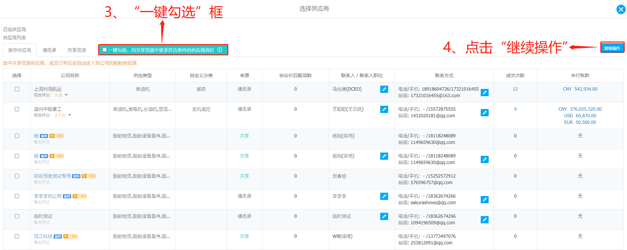Check supplier 互江科技

[x=17, y=236]
